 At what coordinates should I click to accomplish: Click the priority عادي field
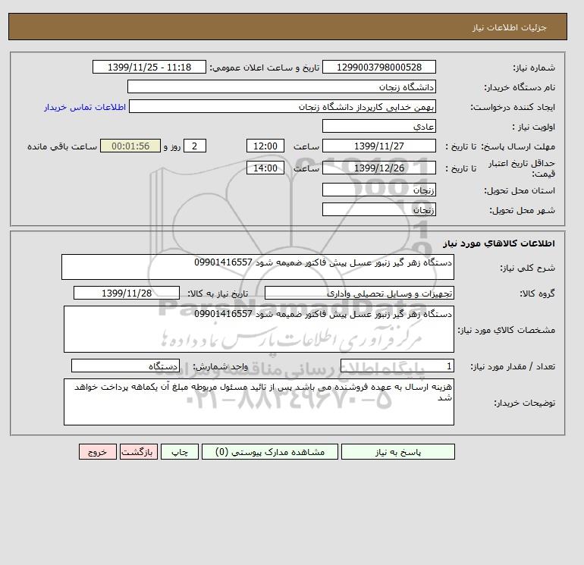coord(378,126)
